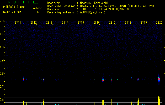Click the meteor label

[x=37, y=8]
